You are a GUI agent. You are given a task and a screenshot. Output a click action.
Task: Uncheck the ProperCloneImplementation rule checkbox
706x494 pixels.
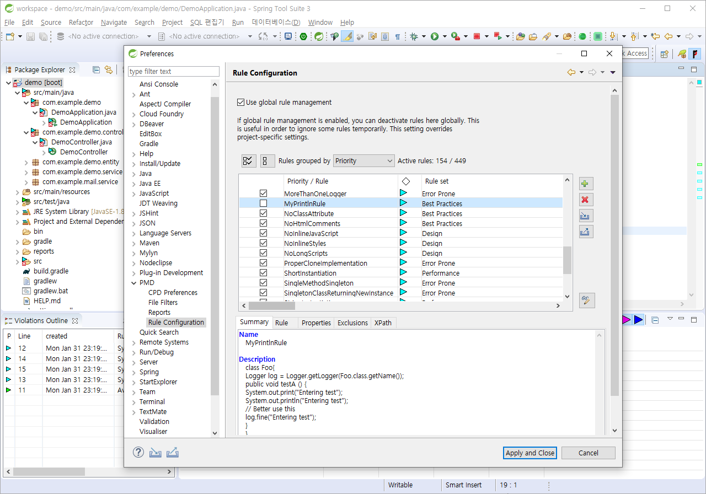coord(263,263)
